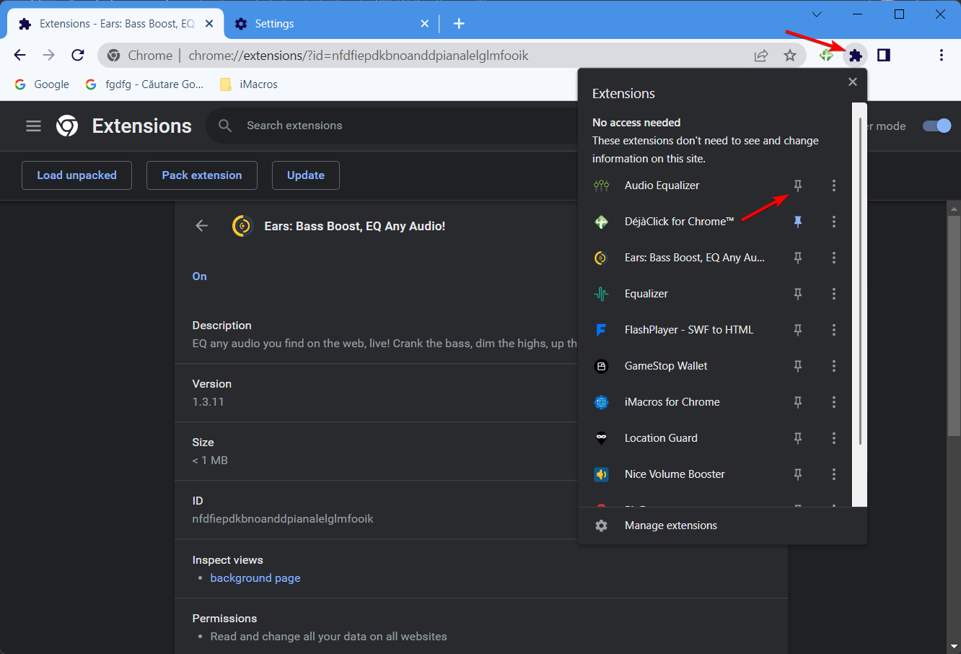Open the Google bookmark
The image size is (961, 654).
(x=42, y=84)
